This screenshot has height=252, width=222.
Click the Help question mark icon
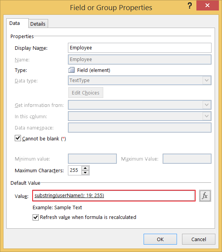point(190,5)
